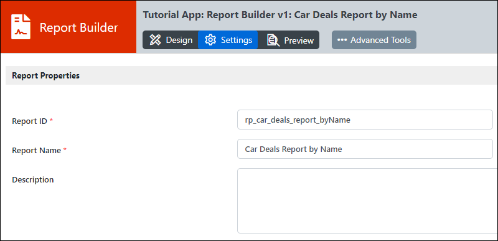Viewport: 498px width, 241px height.
Task: Click the Description field label
Action: [33, 180]
